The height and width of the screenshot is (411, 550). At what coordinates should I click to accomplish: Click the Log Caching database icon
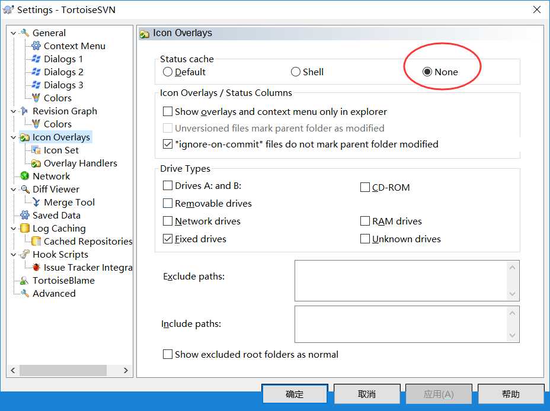pos(24,229)
